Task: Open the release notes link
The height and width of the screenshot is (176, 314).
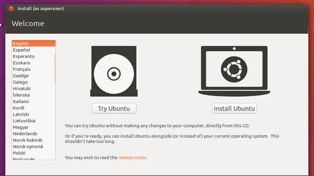Action: click(132, 158)
